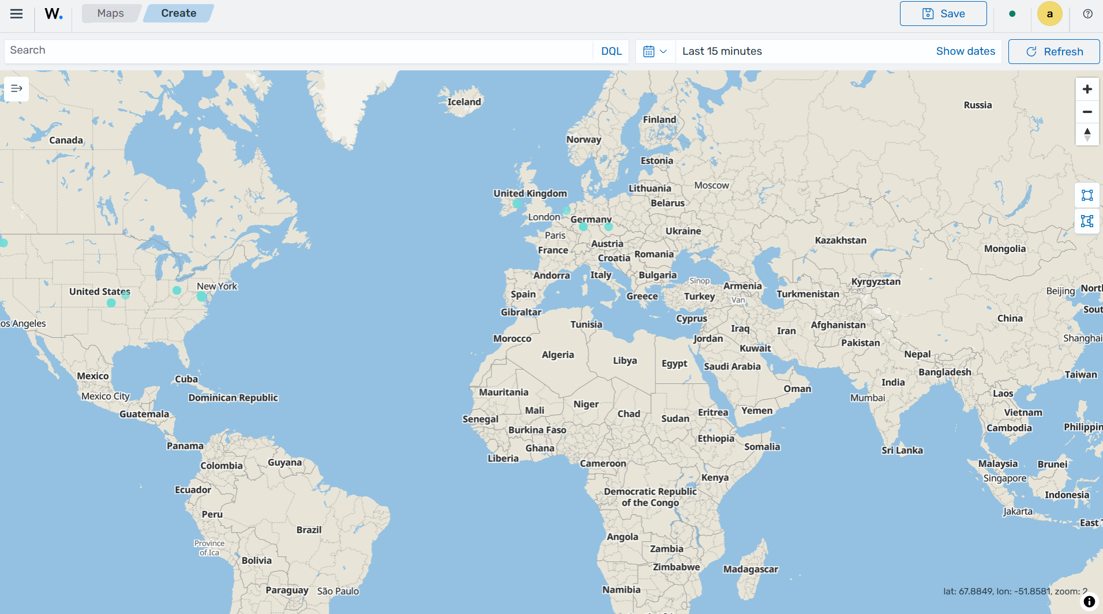Zoom in on the map
Screen dimensions: 1103x614
click(1087, 89)
